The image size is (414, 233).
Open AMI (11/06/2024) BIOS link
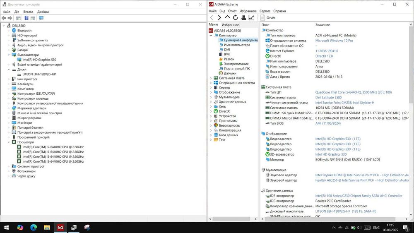click(x=328, y=123)
